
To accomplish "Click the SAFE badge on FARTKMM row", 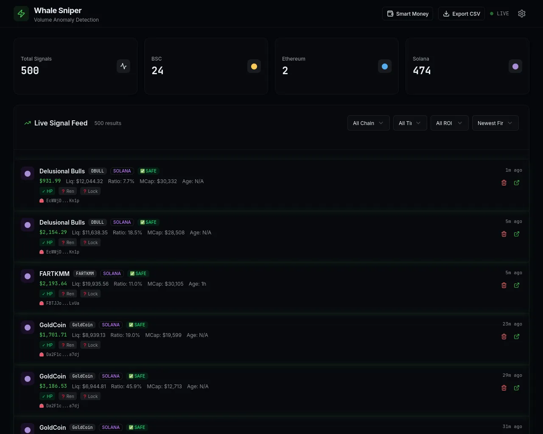I will (x=138, y=273).
